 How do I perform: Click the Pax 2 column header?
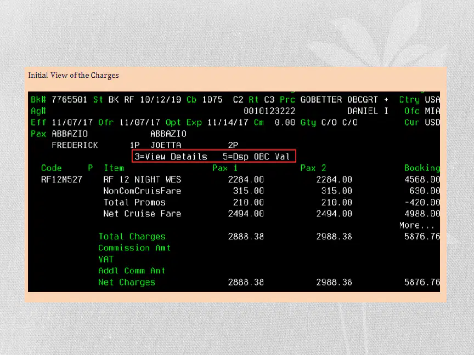313,168
